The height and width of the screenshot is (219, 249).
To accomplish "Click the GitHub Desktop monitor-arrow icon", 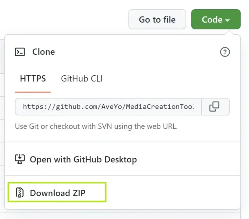I will (20, 159).
